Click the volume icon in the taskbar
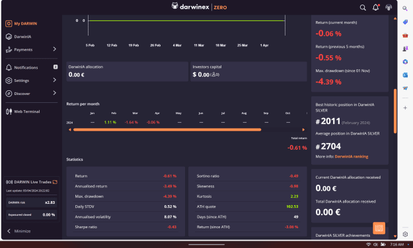This screenshot has height=248, width=413. [x=375, y=245]
